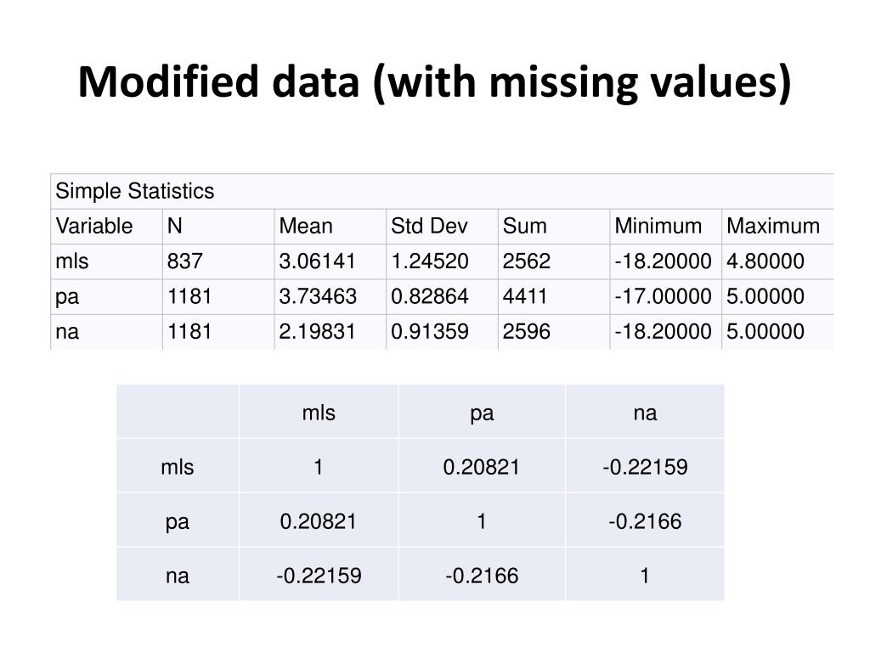Select the maximum value 4.80000

pos(765,261)
